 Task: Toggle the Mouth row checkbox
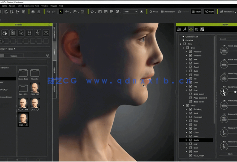191,140
